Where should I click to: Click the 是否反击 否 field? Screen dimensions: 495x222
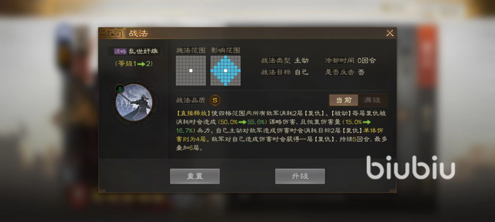[345, 72]
